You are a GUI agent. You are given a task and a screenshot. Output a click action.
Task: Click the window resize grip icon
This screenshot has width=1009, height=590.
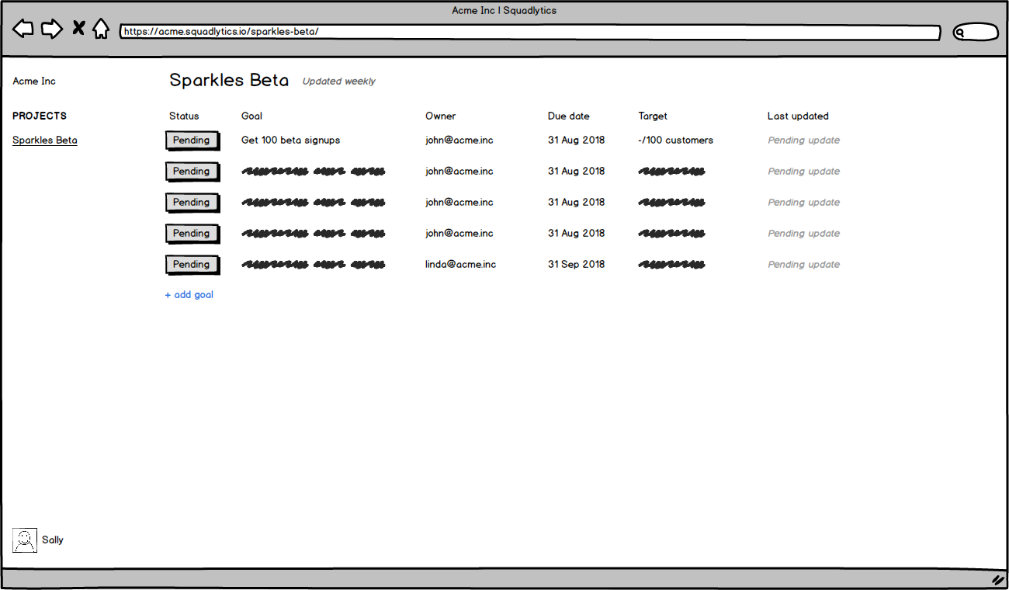(x=997, y=579)
